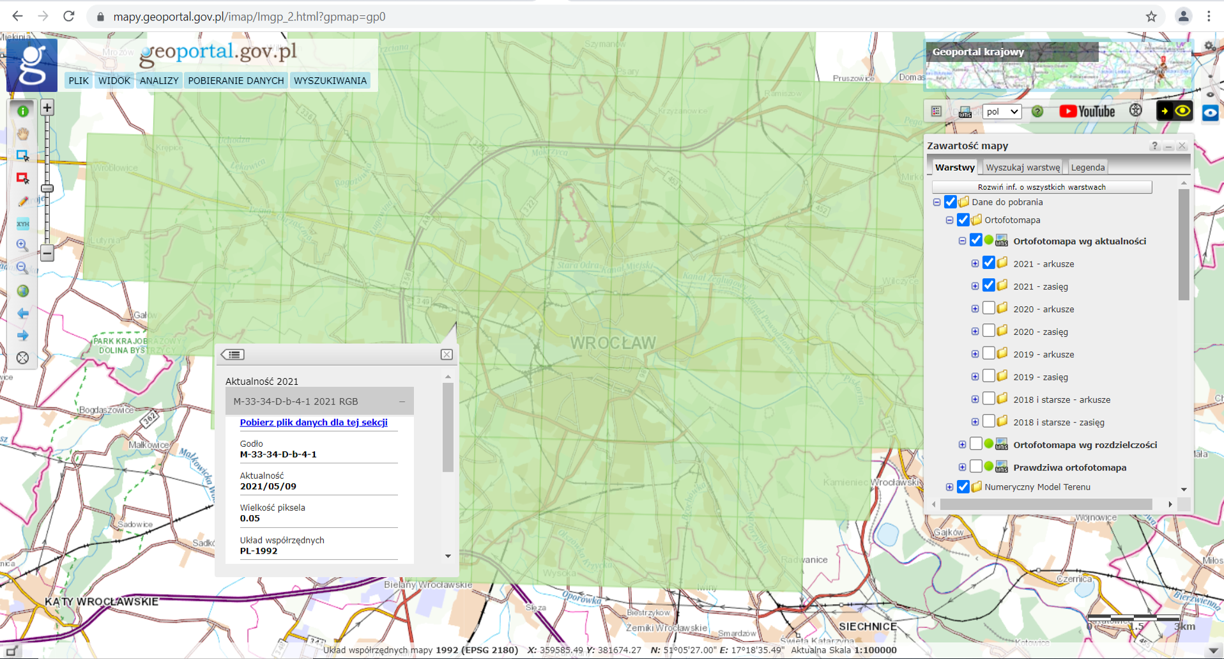The image size is (1224, 659).
Task: Select the hand pan tool
Action: [23, 134]
